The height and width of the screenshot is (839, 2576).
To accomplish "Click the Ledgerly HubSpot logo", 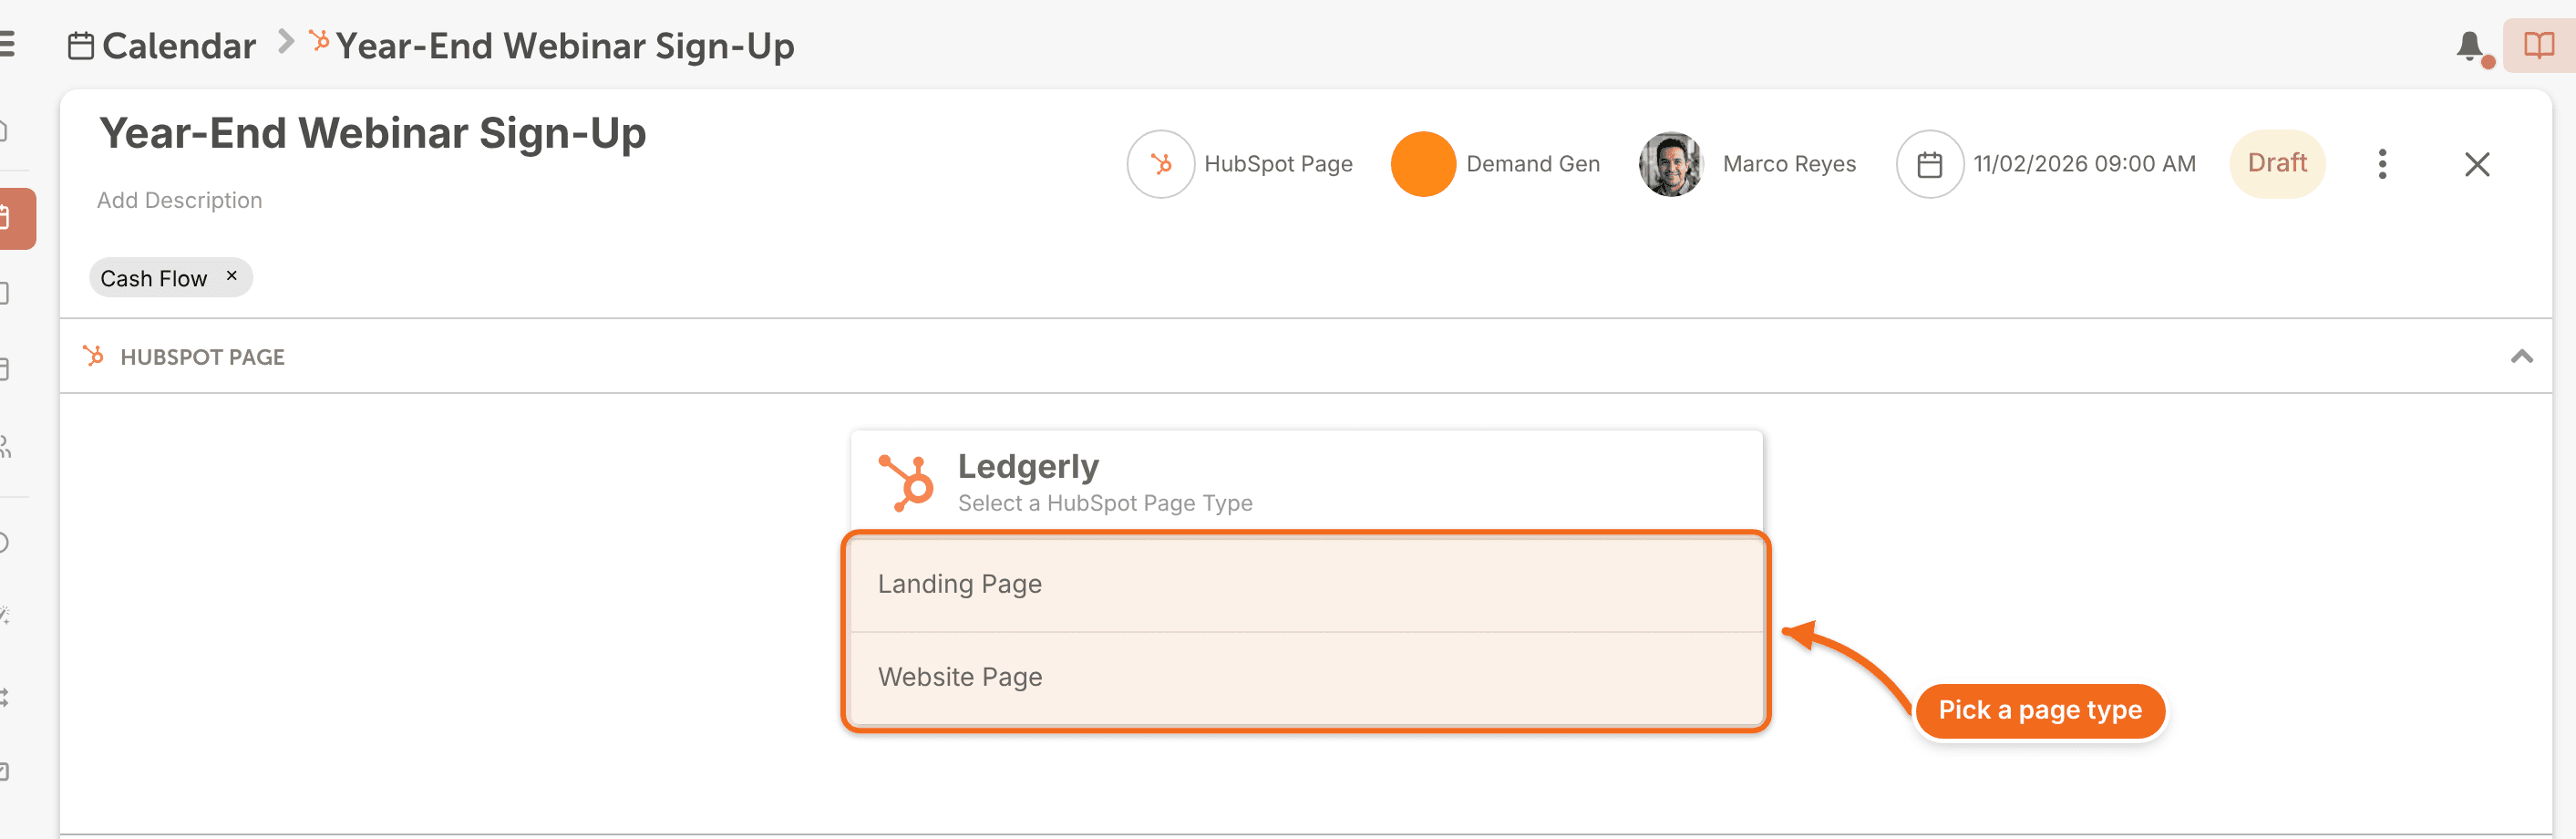I will (906, 483).
